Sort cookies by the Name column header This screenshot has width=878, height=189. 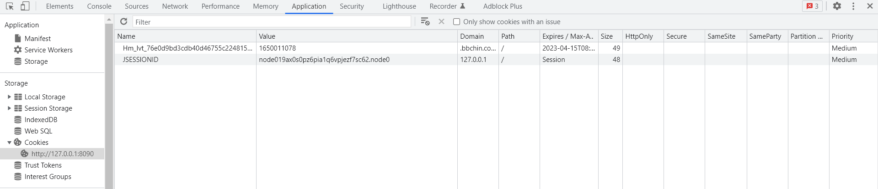[x=183, y=36]
